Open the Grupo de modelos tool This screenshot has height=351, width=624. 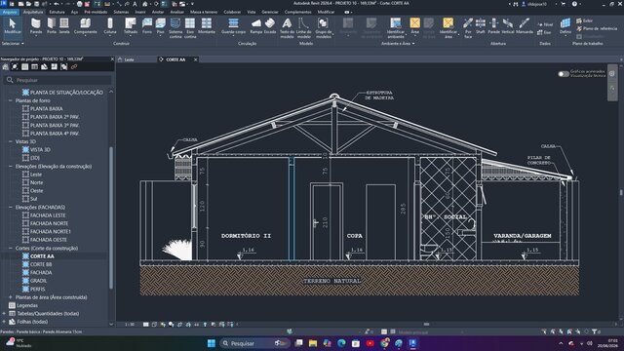pyautogui.click(x=323, y=28)
